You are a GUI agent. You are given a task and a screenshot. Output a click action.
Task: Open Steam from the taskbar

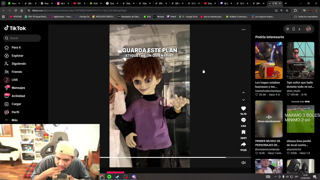coord(117,177)
